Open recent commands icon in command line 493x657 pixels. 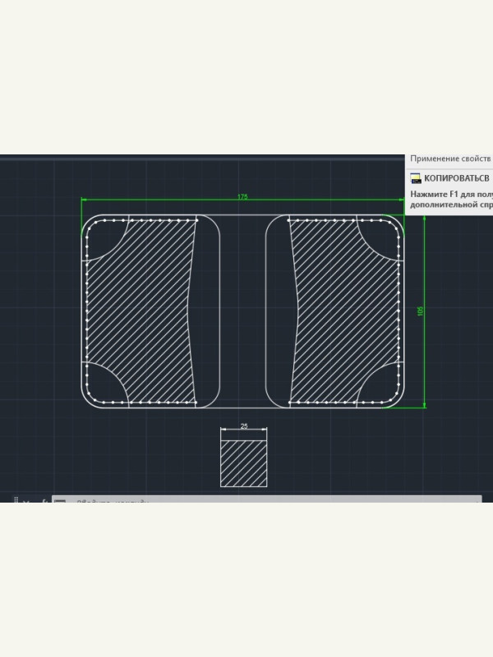60,500
